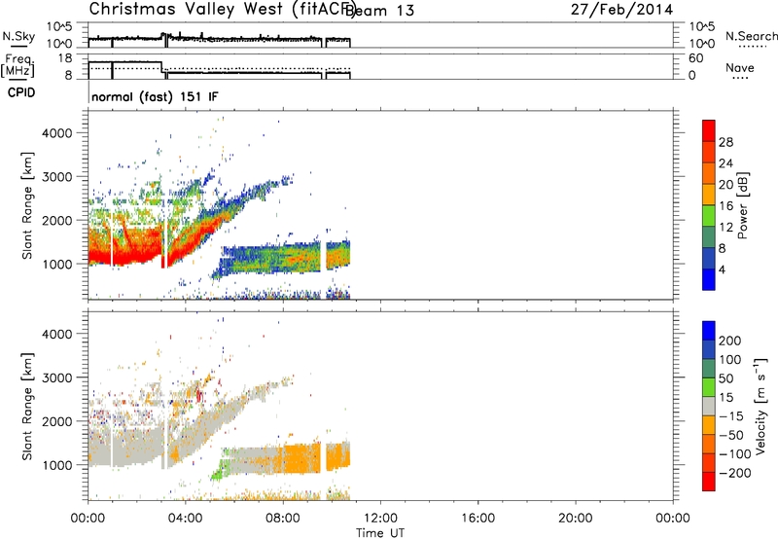Click the Slant Range label of the velocity panel
This screenshot has height=539, width=778.
[x=27, y=407]
